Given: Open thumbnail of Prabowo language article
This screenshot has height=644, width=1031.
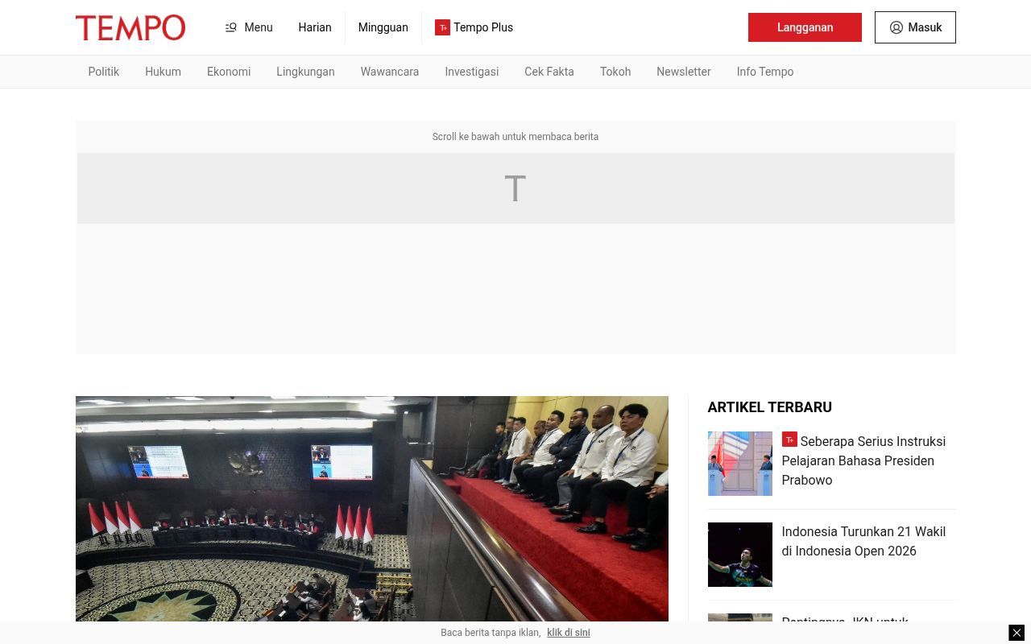Looking at the screenshot, I should [x=740, y=464].
